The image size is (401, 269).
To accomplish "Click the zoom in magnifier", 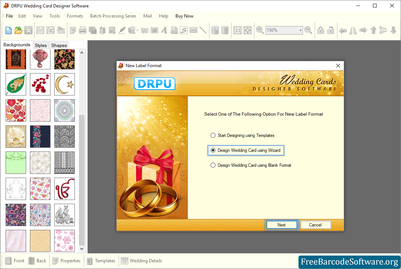I will click(x=260, y=30).
